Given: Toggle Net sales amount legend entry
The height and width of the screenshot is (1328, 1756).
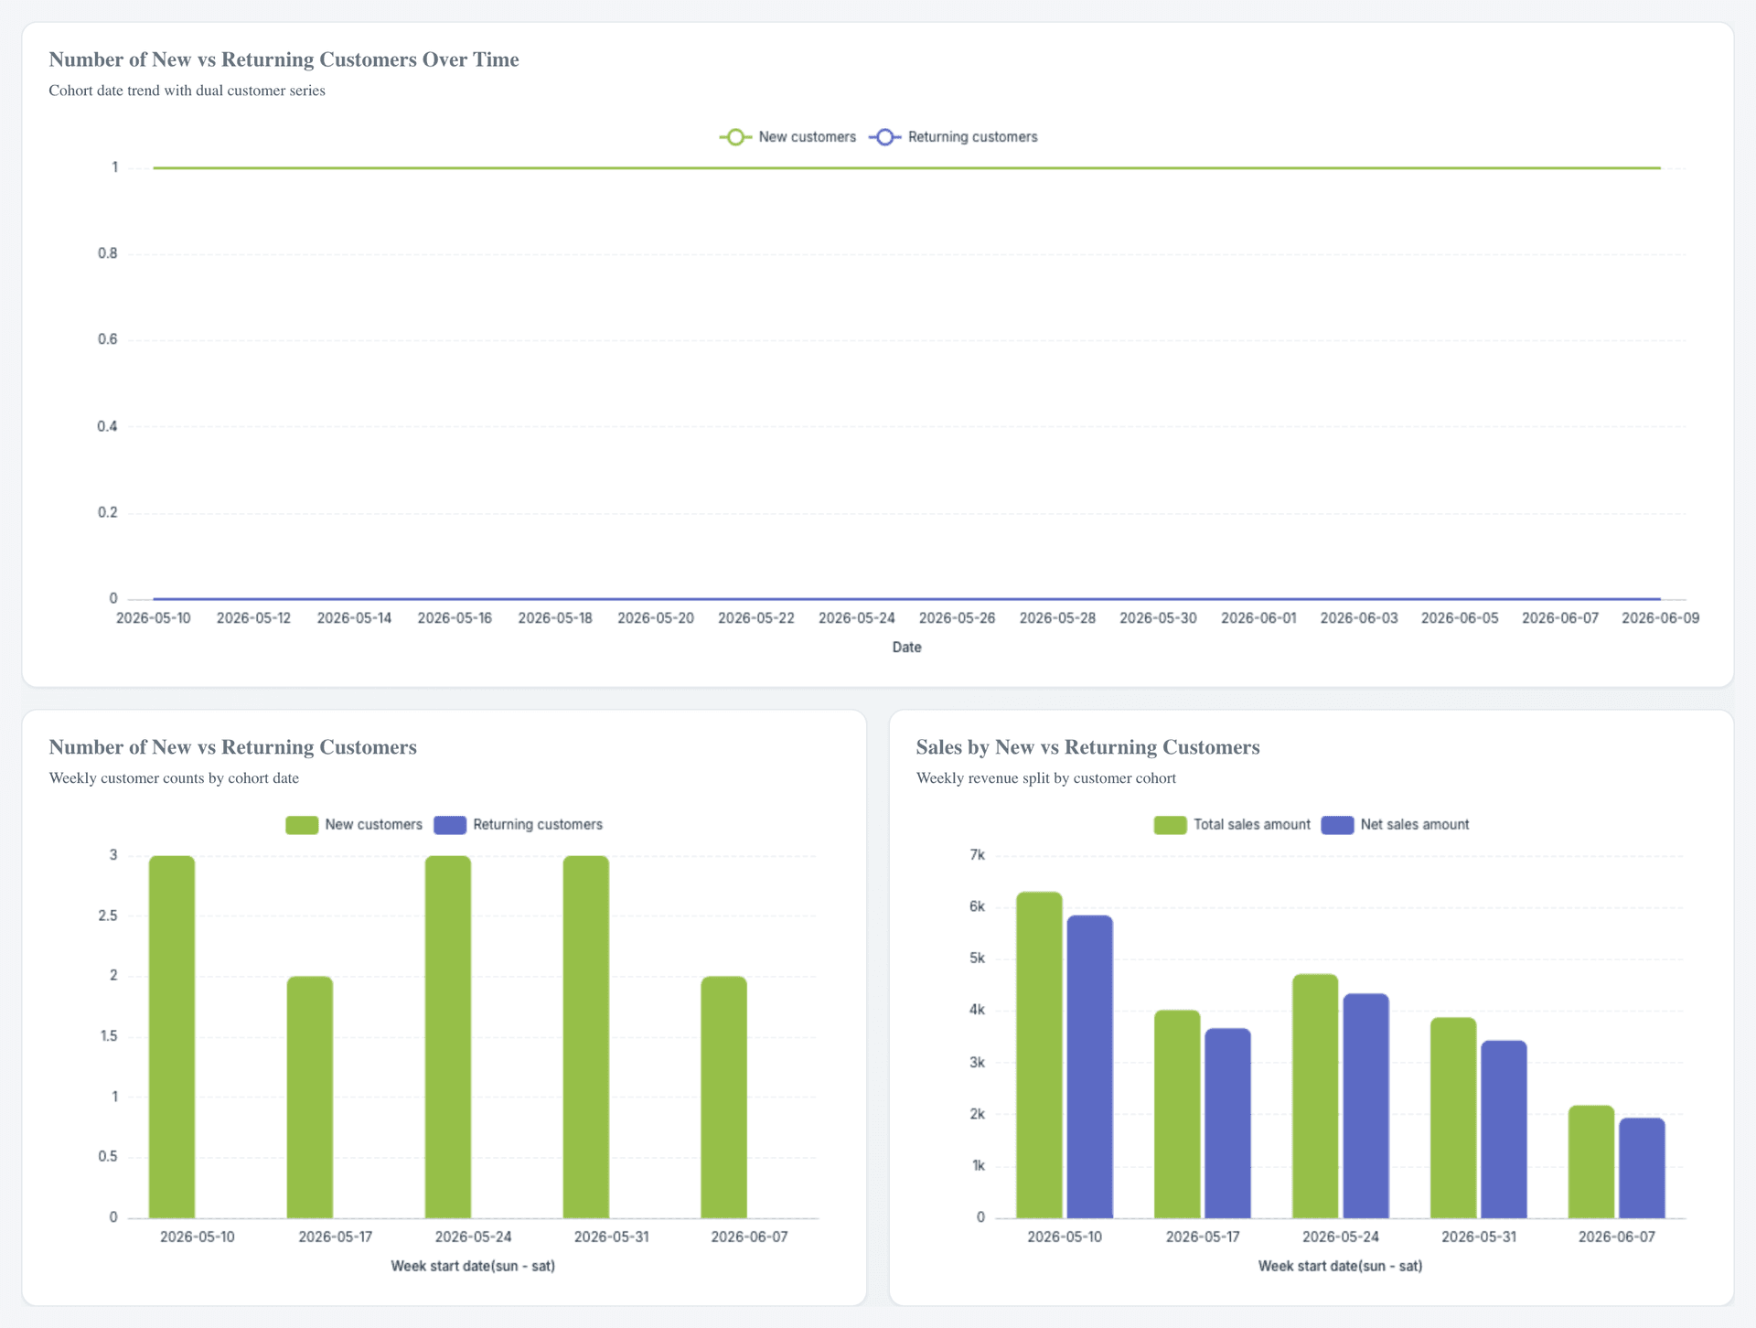Looking at the screenshot, I should pyautogui.click(x=1395, y=825).
